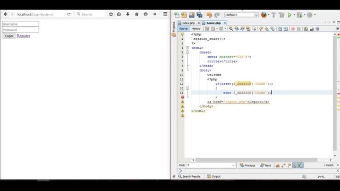Select the Source view tab

click(x=183, y=29)
